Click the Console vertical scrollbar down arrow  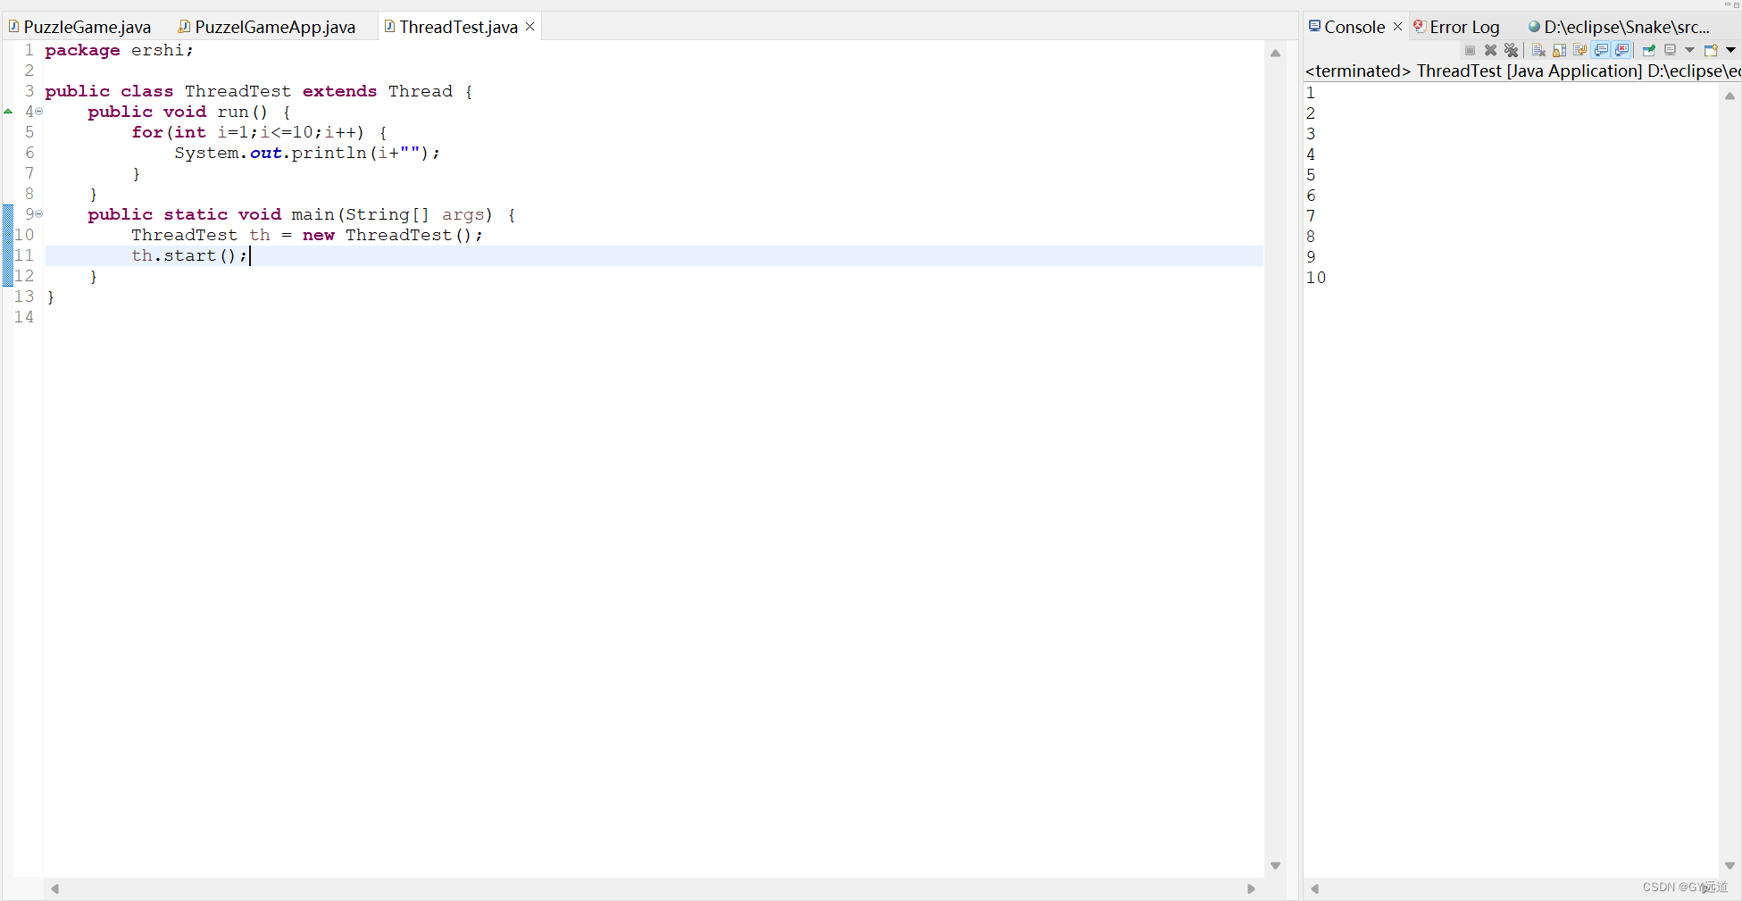(1729, 865)
